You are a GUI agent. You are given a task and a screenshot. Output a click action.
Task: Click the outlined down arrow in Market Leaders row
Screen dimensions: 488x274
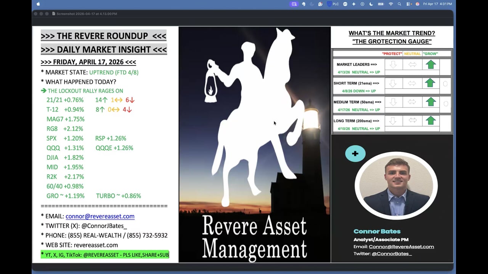[393, 65]
